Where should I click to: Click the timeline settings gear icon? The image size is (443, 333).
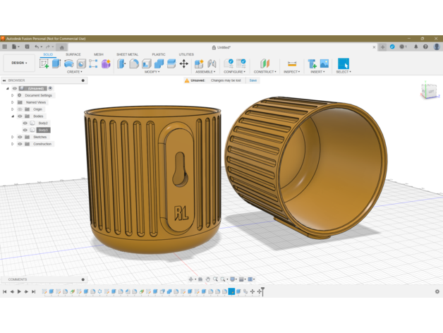[x=437, y=291]
